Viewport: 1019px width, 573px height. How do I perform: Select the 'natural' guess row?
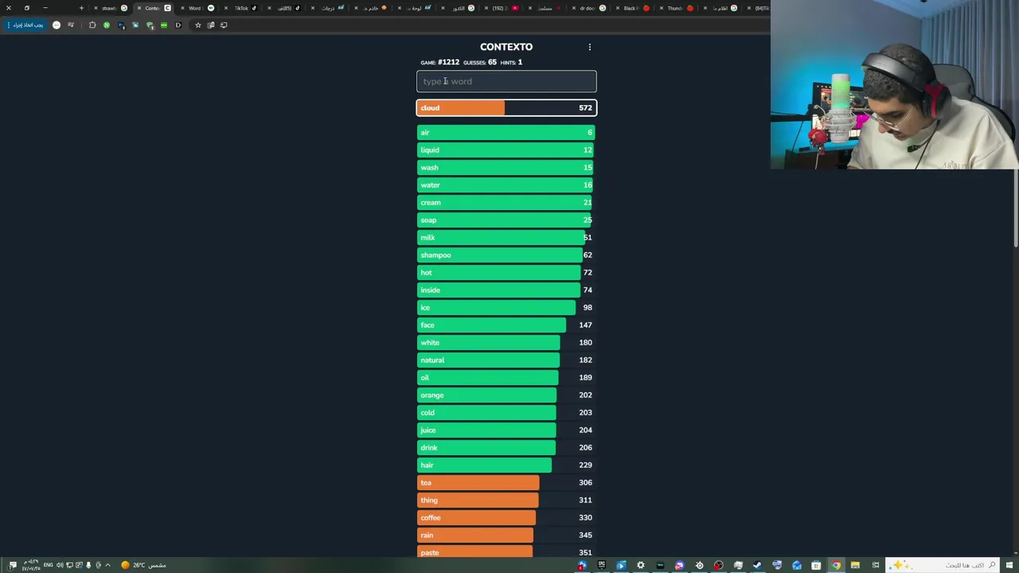click(506, 360)
